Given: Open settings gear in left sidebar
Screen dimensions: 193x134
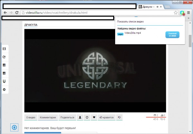Looking at the screenshot, I should [x=4, y=89].
